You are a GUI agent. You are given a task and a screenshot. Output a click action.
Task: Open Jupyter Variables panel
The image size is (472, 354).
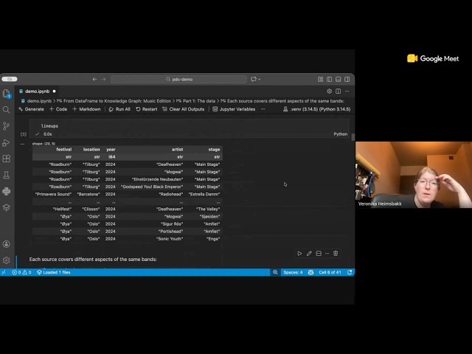coord(234,109)
